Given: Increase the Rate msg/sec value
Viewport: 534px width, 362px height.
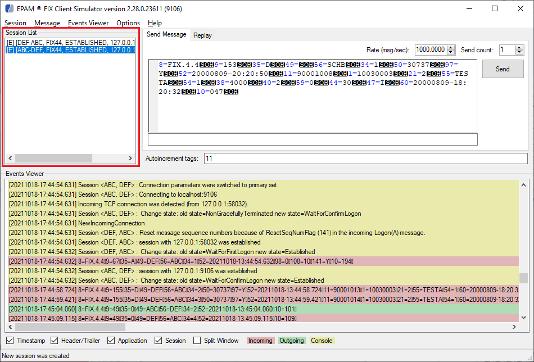Looking at the screenshot, I should click(451, 48).
